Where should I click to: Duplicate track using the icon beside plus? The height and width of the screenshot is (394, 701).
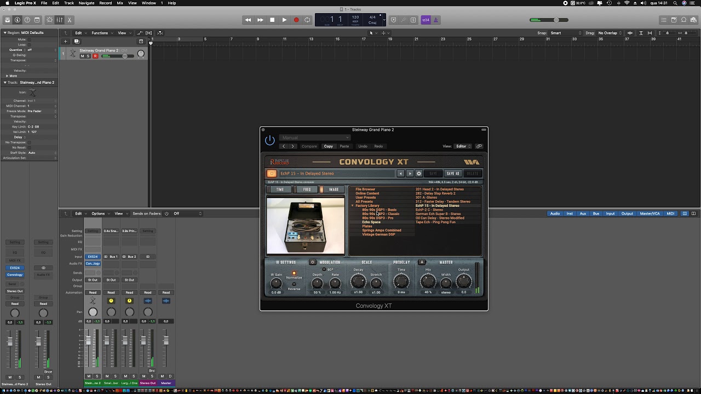click(x=77, y=41)
